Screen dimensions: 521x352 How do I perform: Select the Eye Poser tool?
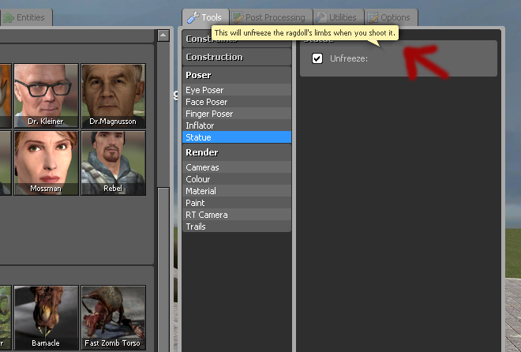pyautogui.click(x=237, y=90)
